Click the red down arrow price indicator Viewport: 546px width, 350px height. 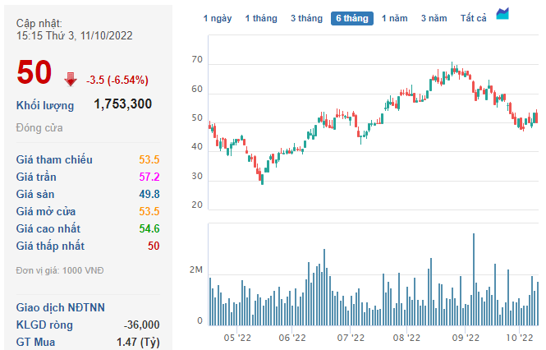tap(70, 79)
